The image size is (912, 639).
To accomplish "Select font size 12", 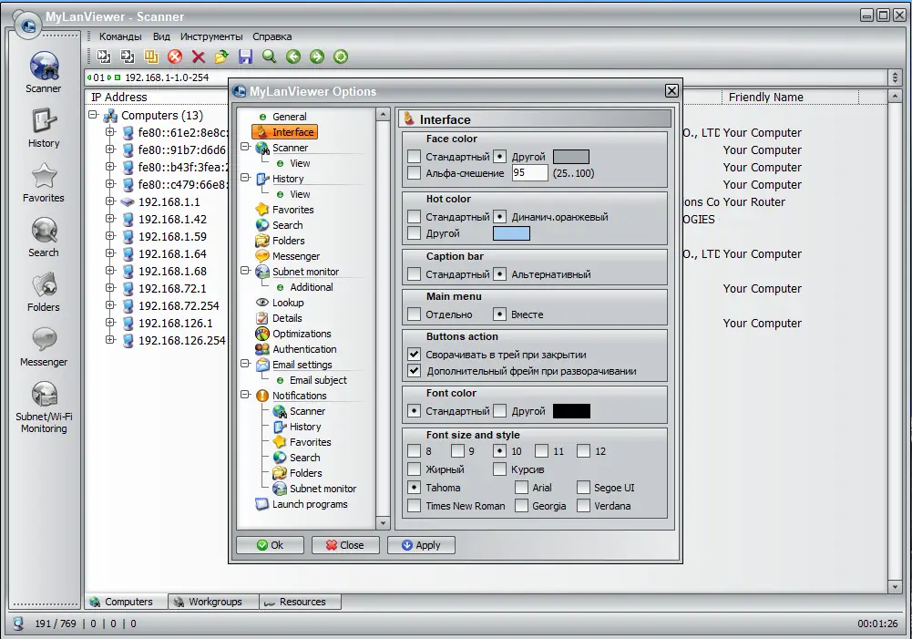I will tap(583, 451).
